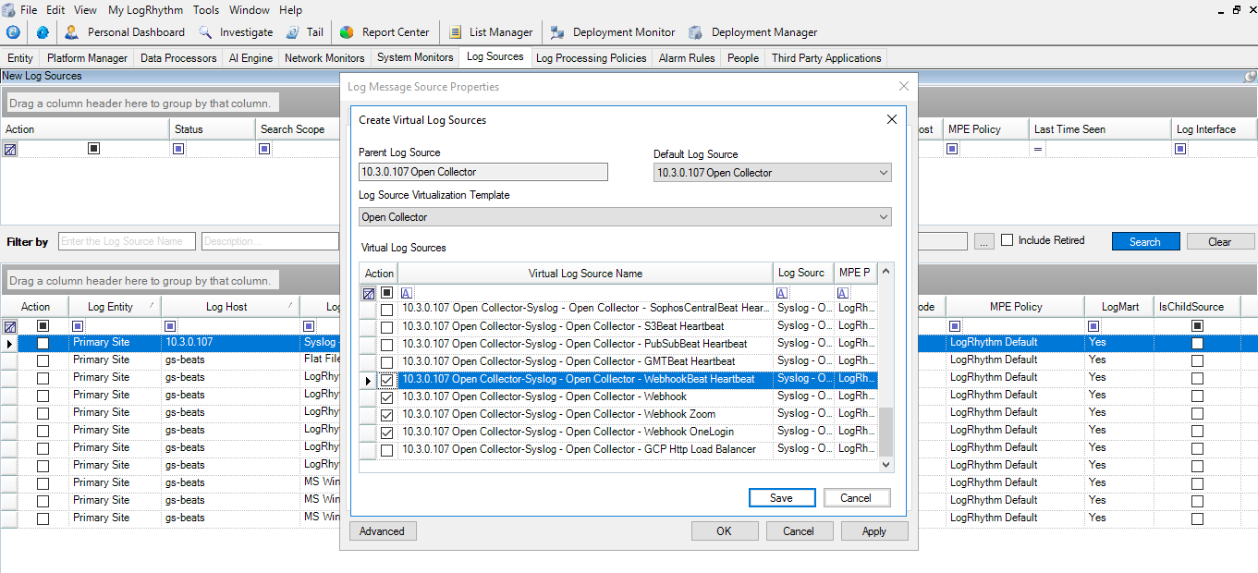Click the filter icon under Virtual Log Source Name
The image size is (1258, 573).
(x=407, y=293)
